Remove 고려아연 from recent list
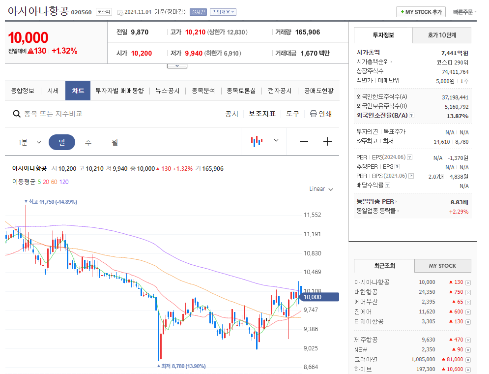Image resolution: width=489 pixels, height=374 pixels. tap(468, 360)
